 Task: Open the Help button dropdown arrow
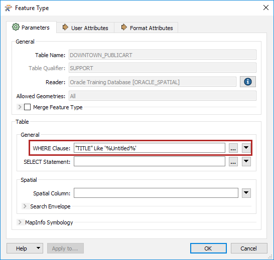point(39,248)
